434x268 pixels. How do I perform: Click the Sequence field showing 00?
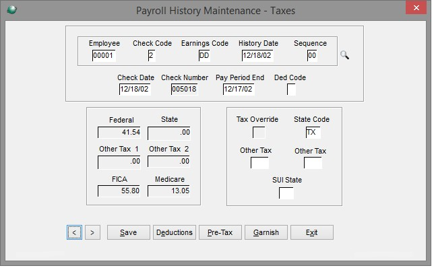[x=312, y=56]
